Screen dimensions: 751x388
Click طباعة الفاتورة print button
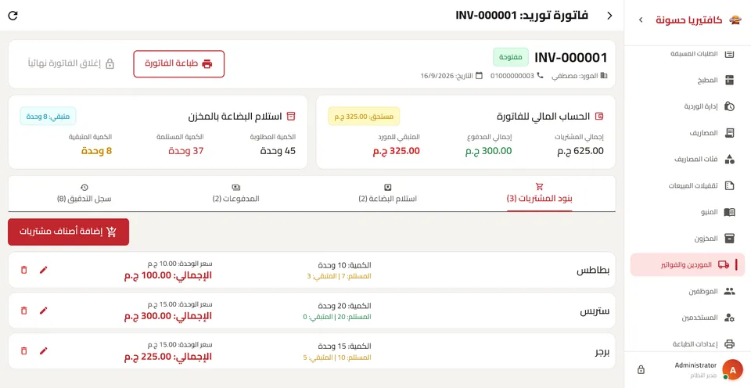178,63
